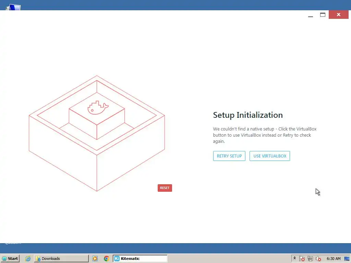The height and width of the screenshot is (263, 351).
Task: Click the USE VIRTUALBOX button
Action: tap(269, 156)
